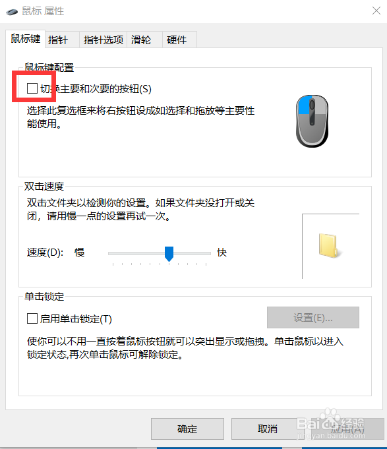Click the mouse icon in title bar

11,12
